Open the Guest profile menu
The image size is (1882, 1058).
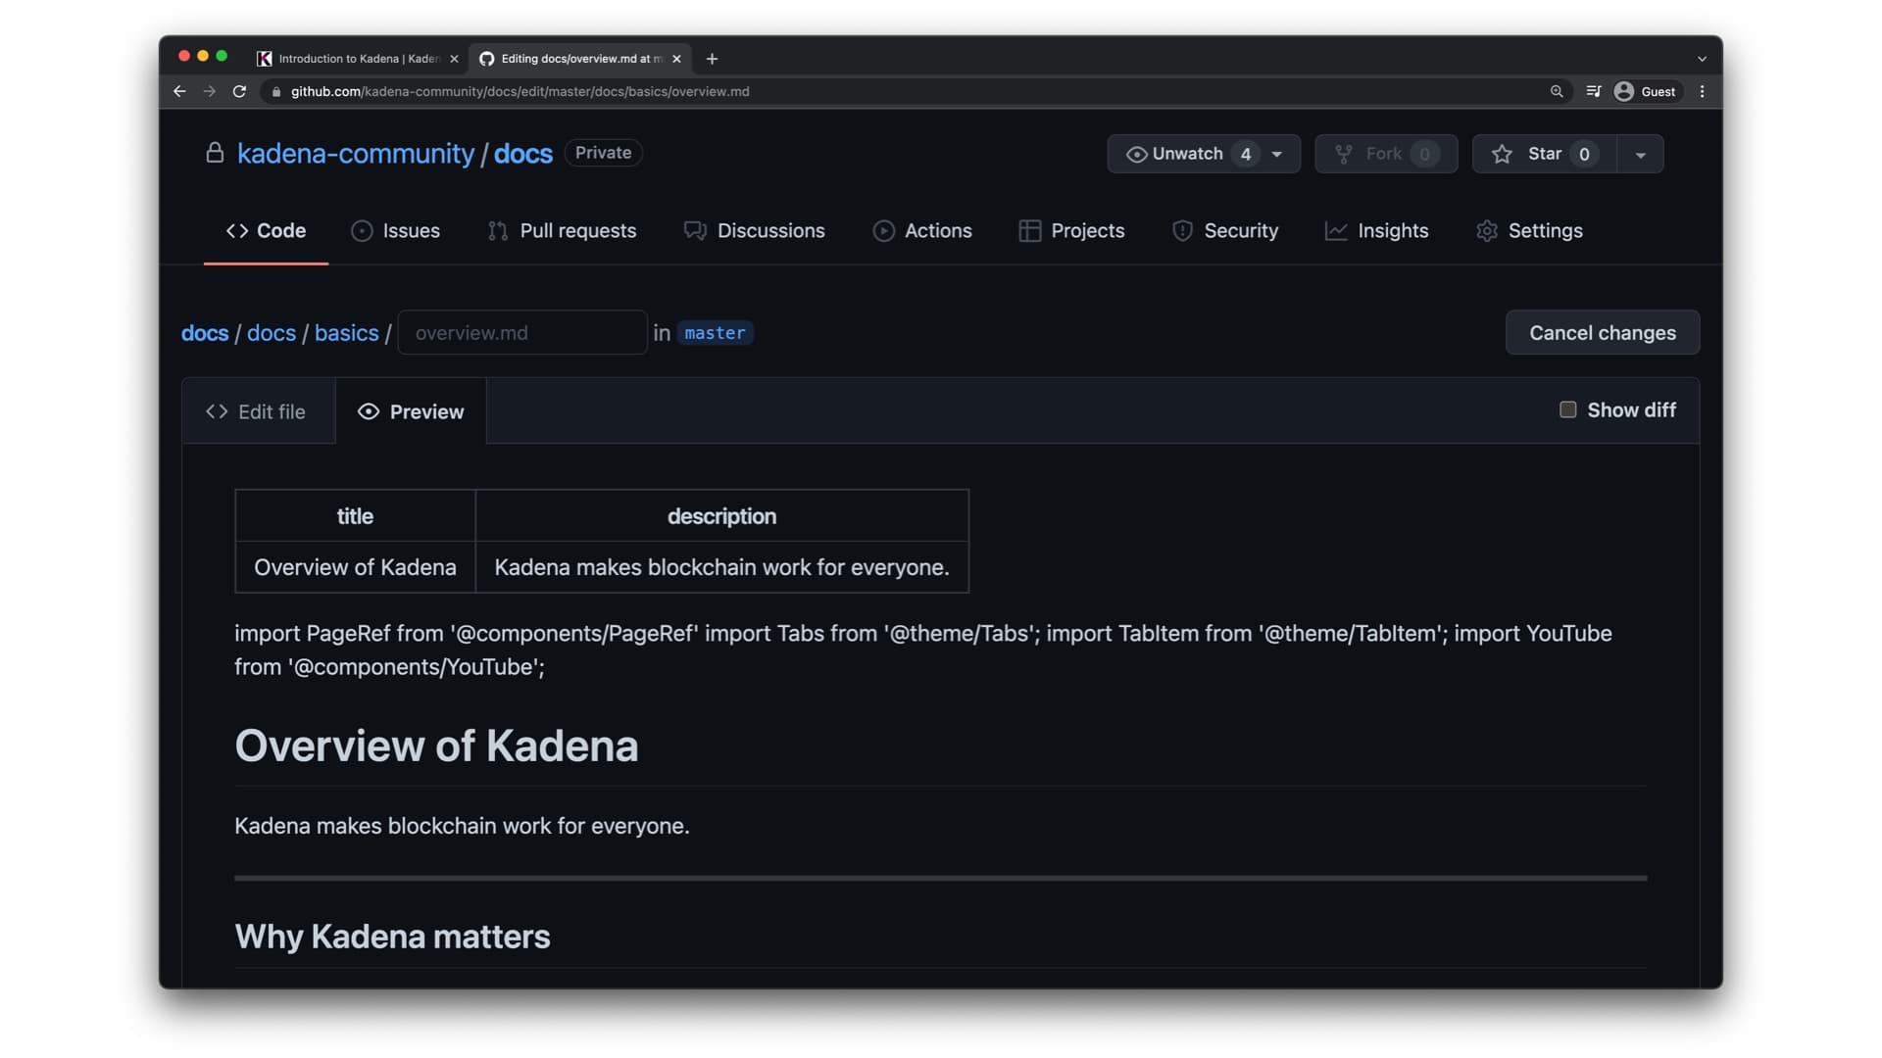1646,91
